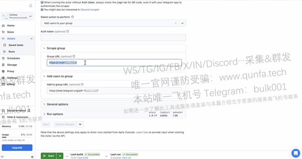Click the Schedules clock icon

pos(3,58)
